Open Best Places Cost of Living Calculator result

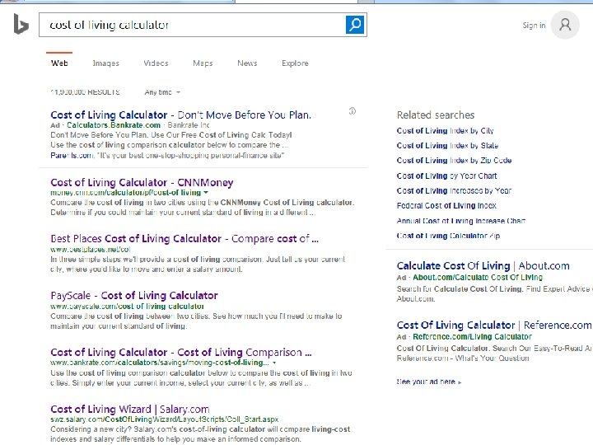coord(184,239)
